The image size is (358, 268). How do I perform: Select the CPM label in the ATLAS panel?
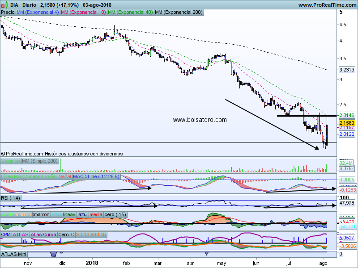[6, 234]
